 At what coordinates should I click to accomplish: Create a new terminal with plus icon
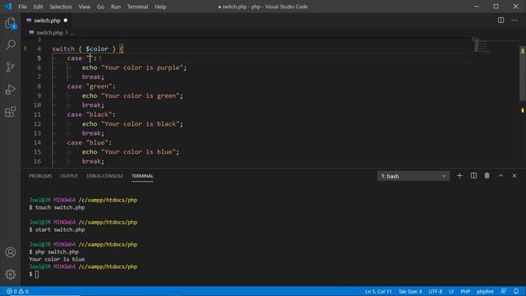(459, 175)
